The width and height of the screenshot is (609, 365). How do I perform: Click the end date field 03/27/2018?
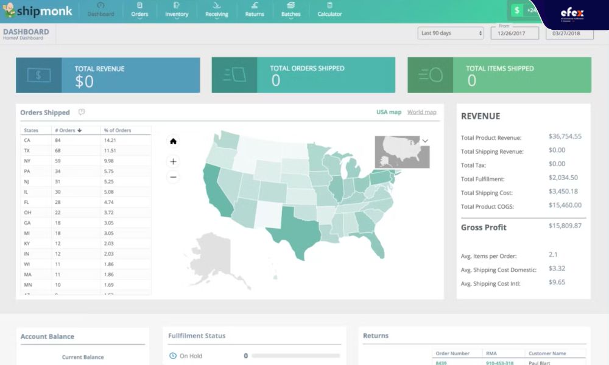coord(569,33)
